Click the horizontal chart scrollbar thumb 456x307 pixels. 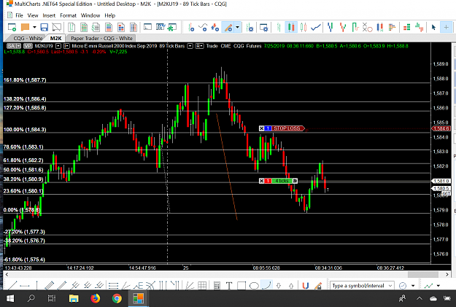pyautogui.click(x=423, y=274)
